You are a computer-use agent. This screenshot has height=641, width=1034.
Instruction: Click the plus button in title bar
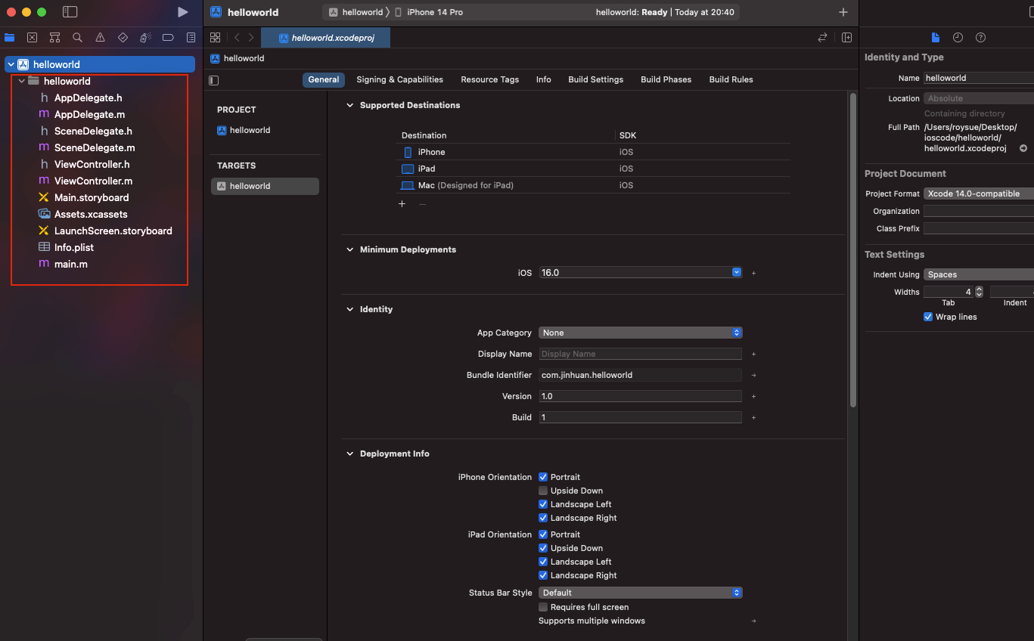843,12
